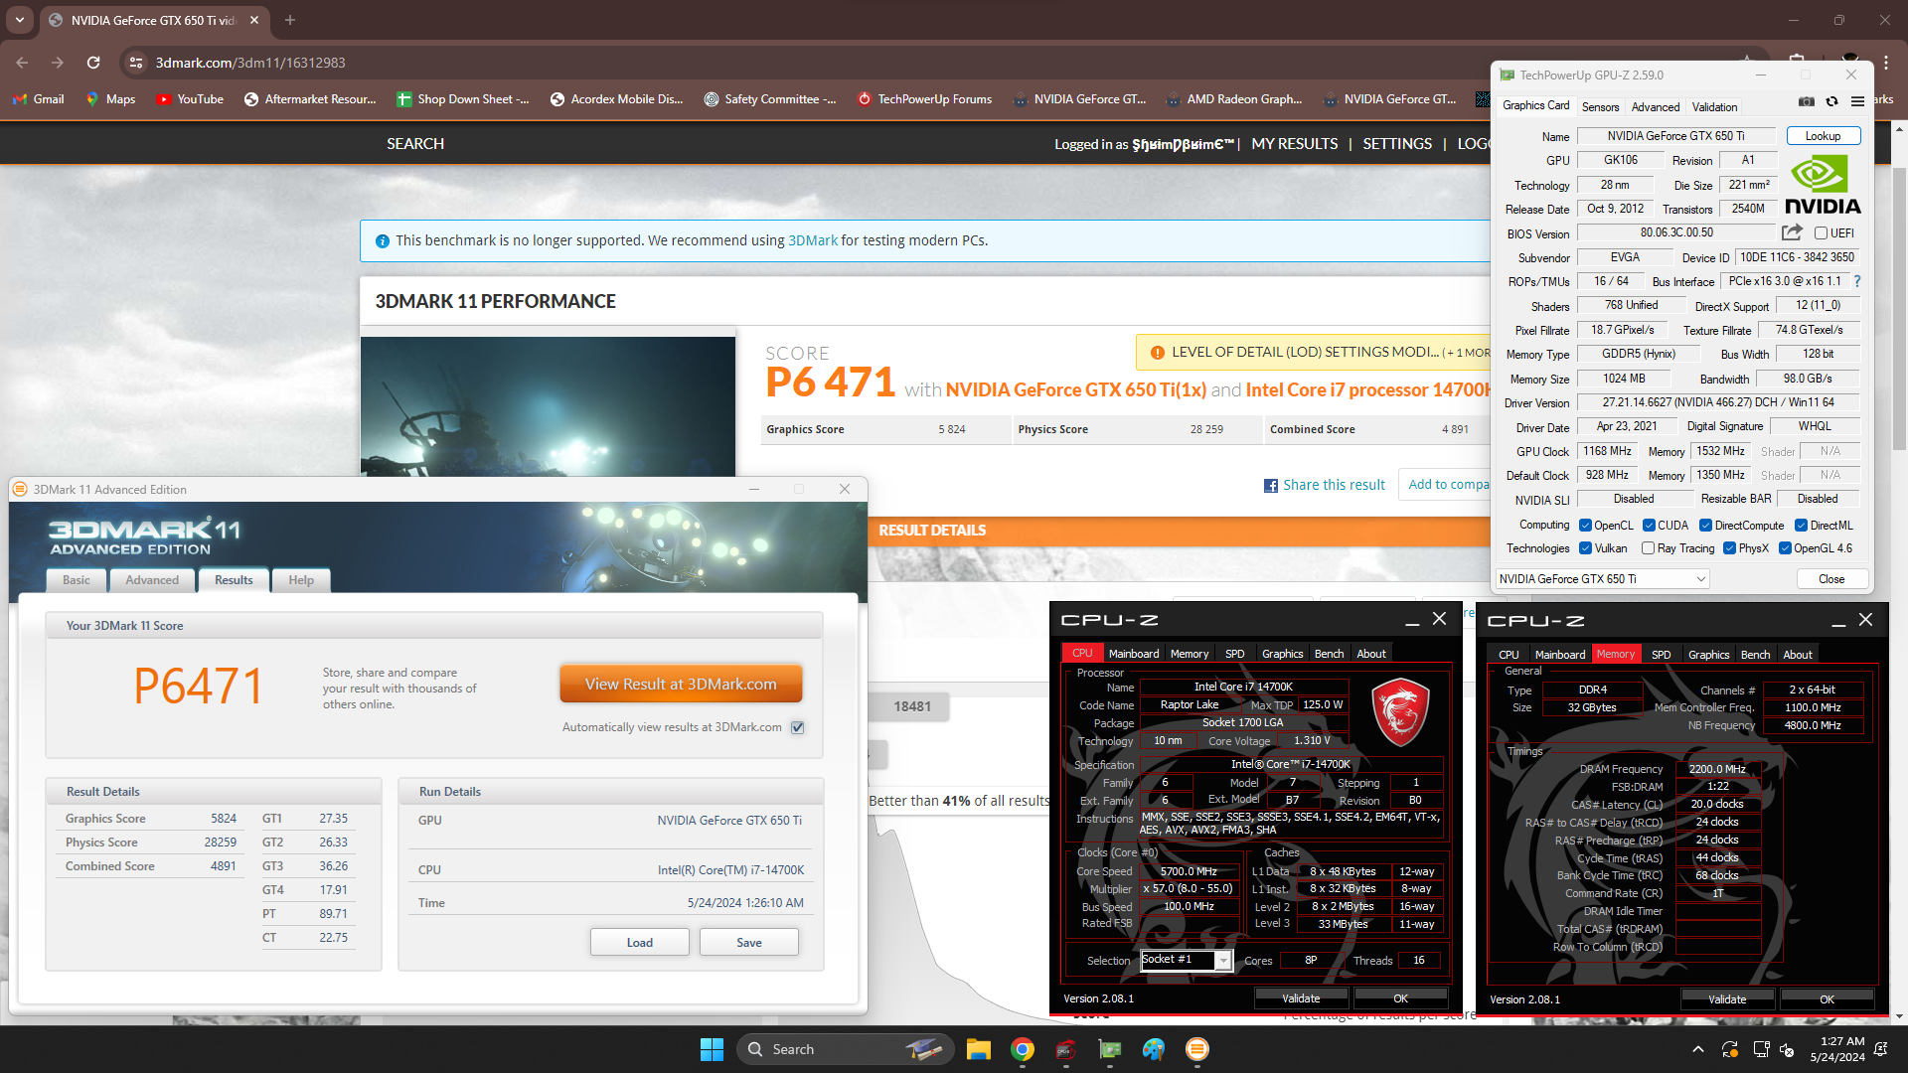Image resolution: width=1908 pixels, height=1073 pixels.
Task: Open the SPD tab in right CPU-Z window
Action: [1661, 655]
